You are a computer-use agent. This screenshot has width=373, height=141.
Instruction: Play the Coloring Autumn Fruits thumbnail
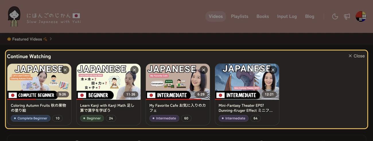pyautogui.click(x=39, y=82)
